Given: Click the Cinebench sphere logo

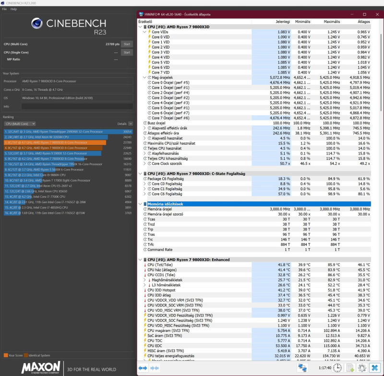Looking at the screenshot, I should click(x=37, y=23).
